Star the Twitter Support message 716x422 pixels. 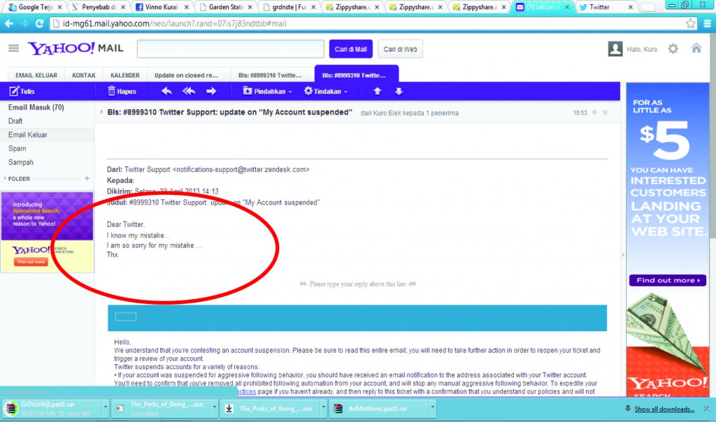pos(605,112)
